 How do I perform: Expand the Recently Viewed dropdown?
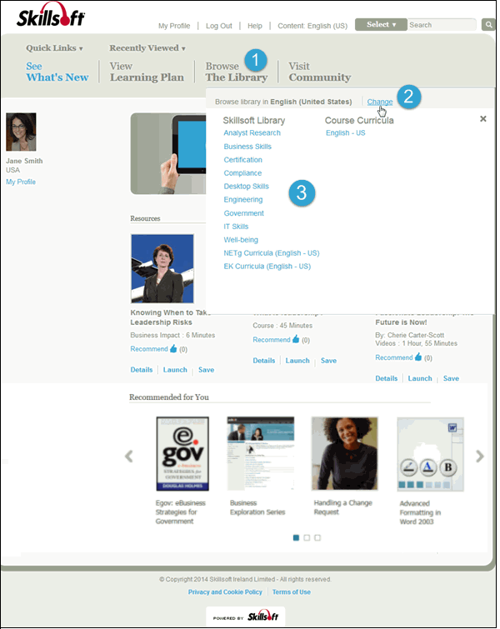[147, 48]
